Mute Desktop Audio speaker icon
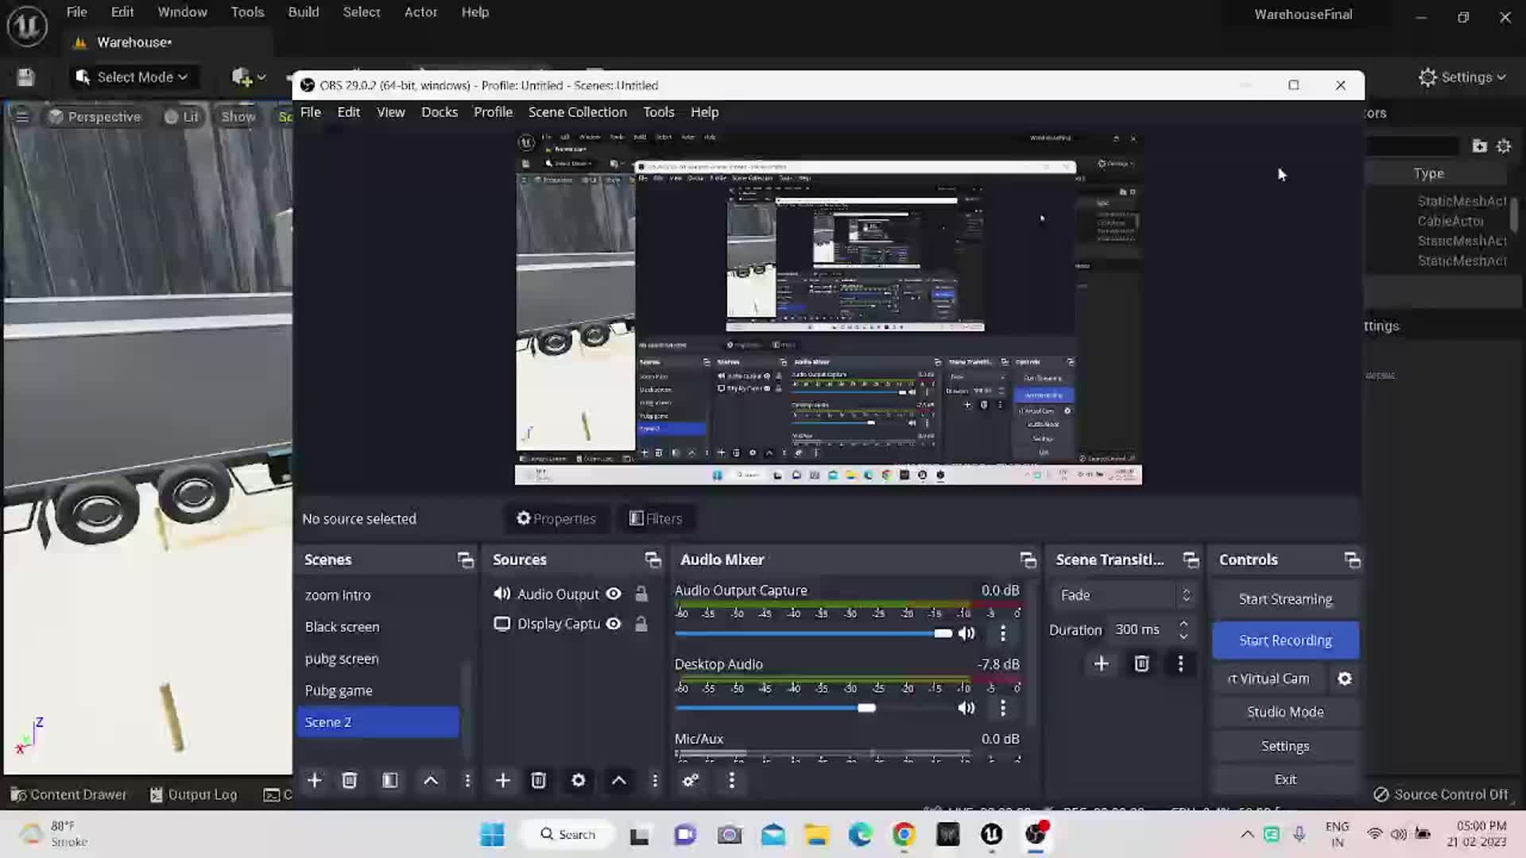This screenshot has height=858, width=1526. point(966,708)
